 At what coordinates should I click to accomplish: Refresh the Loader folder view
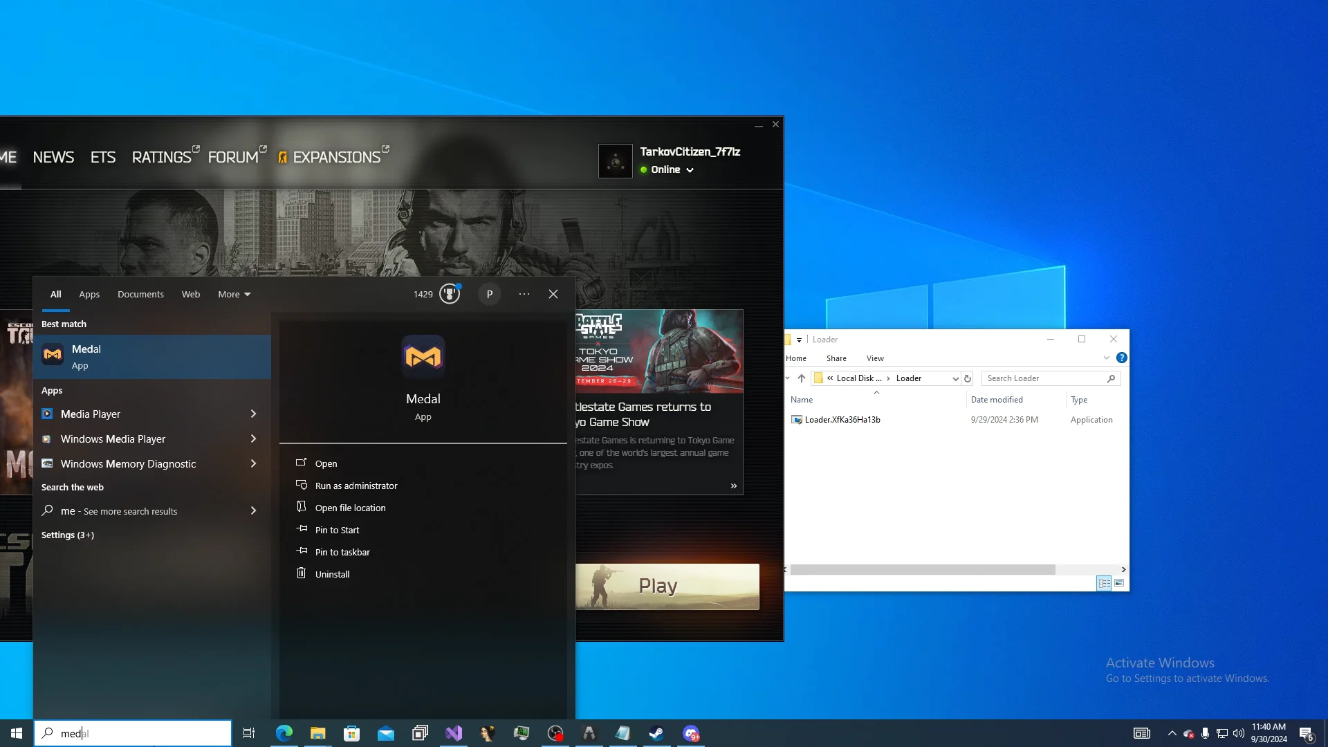coord(967,378)
